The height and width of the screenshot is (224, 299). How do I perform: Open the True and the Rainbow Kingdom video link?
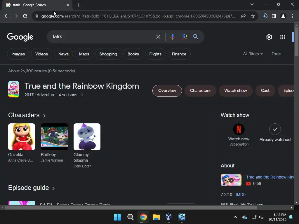point(270,177)
